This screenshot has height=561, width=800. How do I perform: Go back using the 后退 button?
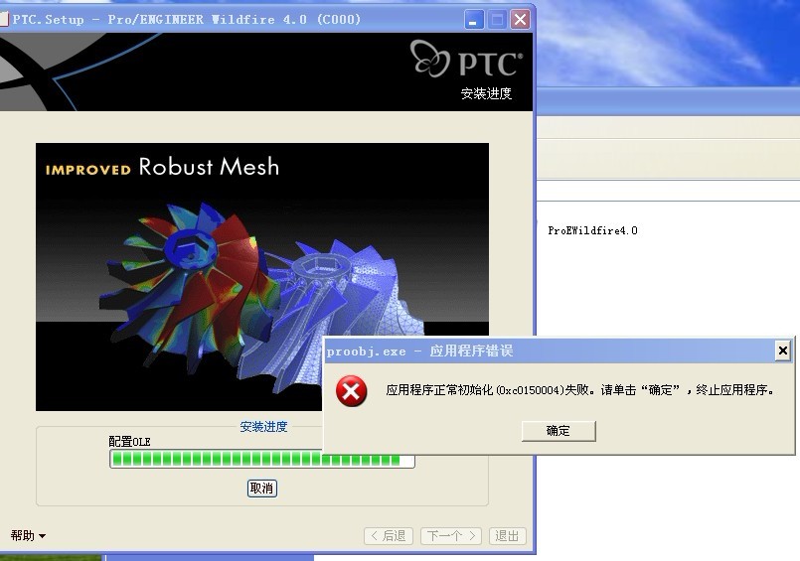click(x=389, y=535)
